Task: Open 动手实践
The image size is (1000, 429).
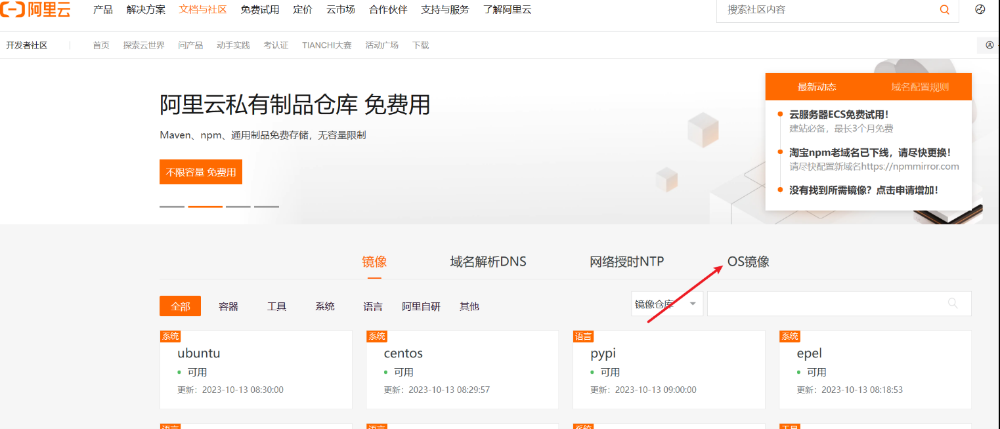Action: coord(233,45)
